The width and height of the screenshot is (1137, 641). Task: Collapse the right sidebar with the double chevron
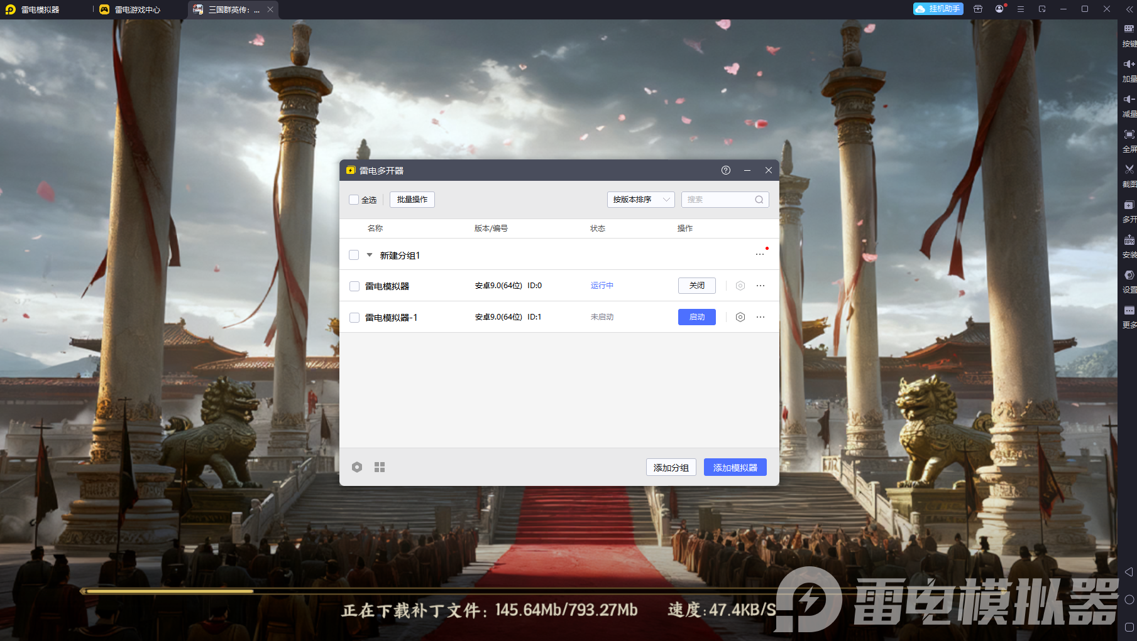pos(1129,9)
